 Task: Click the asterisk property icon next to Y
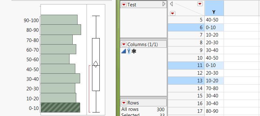(x=134, y=51)
